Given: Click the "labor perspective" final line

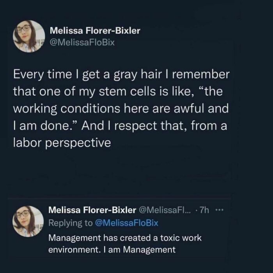Looking at the screenshot, I should click(x=62, y=143).
